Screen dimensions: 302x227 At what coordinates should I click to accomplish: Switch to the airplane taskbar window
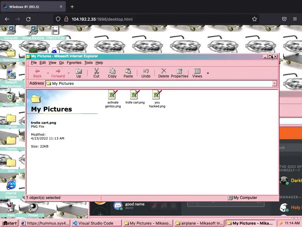point(199,223)
